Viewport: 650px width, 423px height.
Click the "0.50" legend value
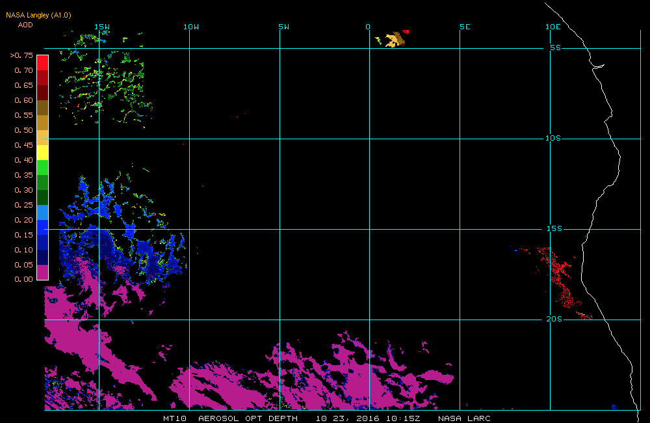(23, 130)
